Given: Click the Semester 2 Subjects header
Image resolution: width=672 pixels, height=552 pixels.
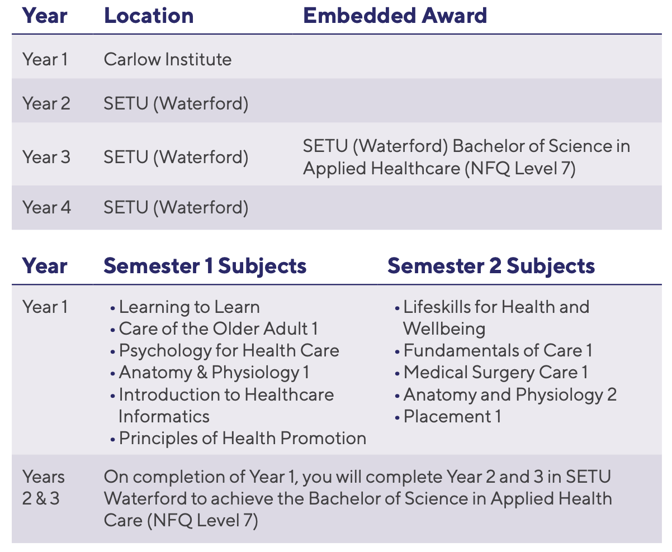Looking at the screenshot, I should 491,266.
